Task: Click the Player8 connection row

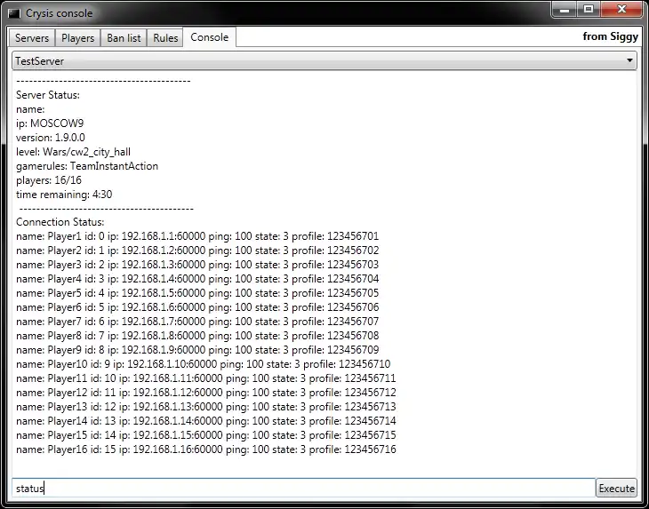Action: coord(197,336)
